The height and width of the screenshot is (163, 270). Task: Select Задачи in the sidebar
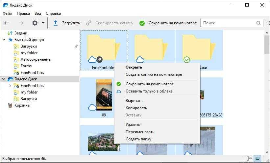coord(21,33)
